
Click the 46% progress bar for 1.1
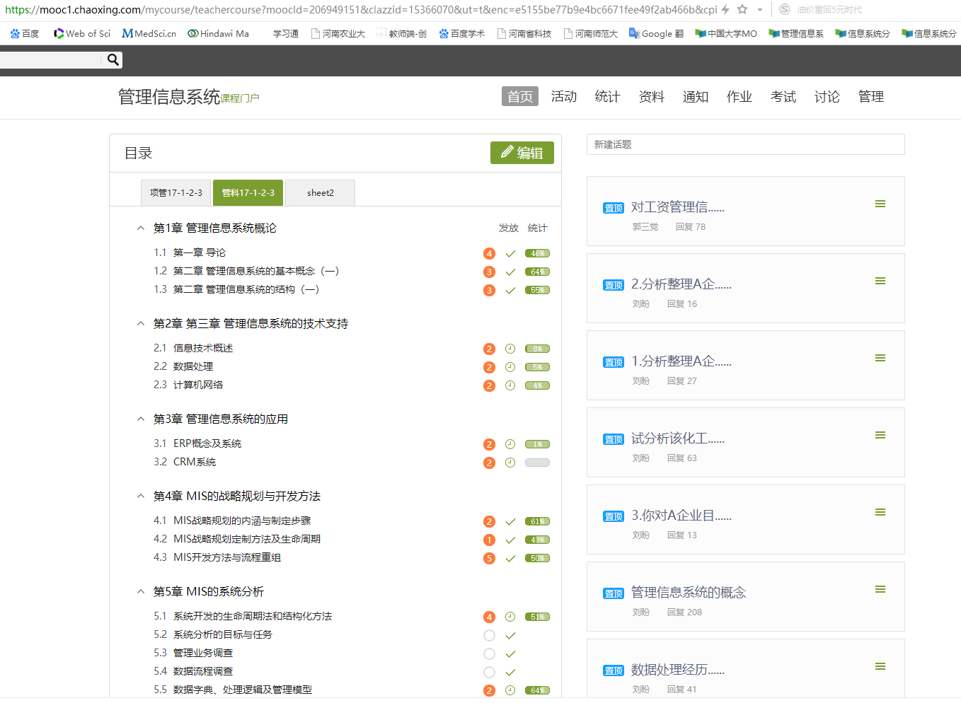coord(537,253)
